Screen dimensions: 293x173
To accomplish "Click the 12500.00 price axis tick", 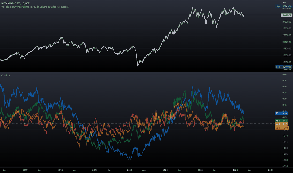I will [287, 62].
